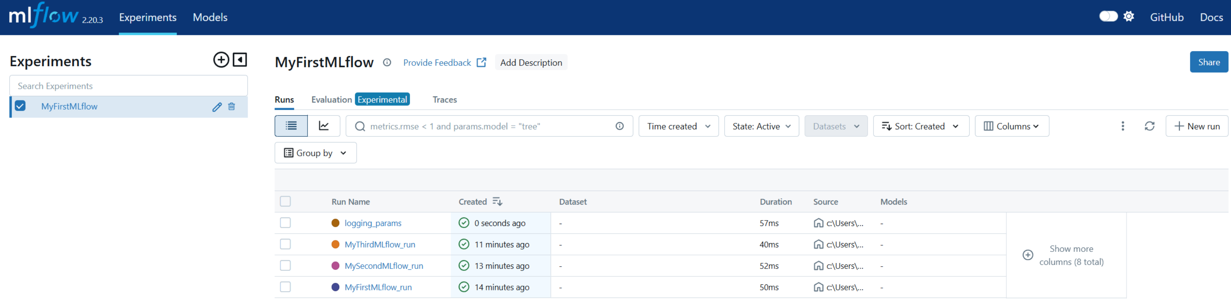Viewport: 1231px width, 305px height.
Task: Click the New run button
Action: (x=1196, y=126)
